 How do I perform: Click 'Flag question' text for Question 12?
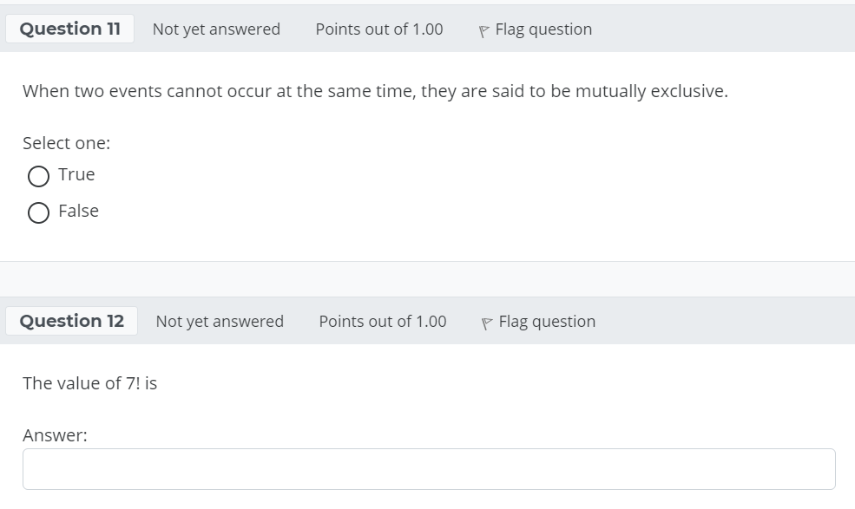coord(547,321)
